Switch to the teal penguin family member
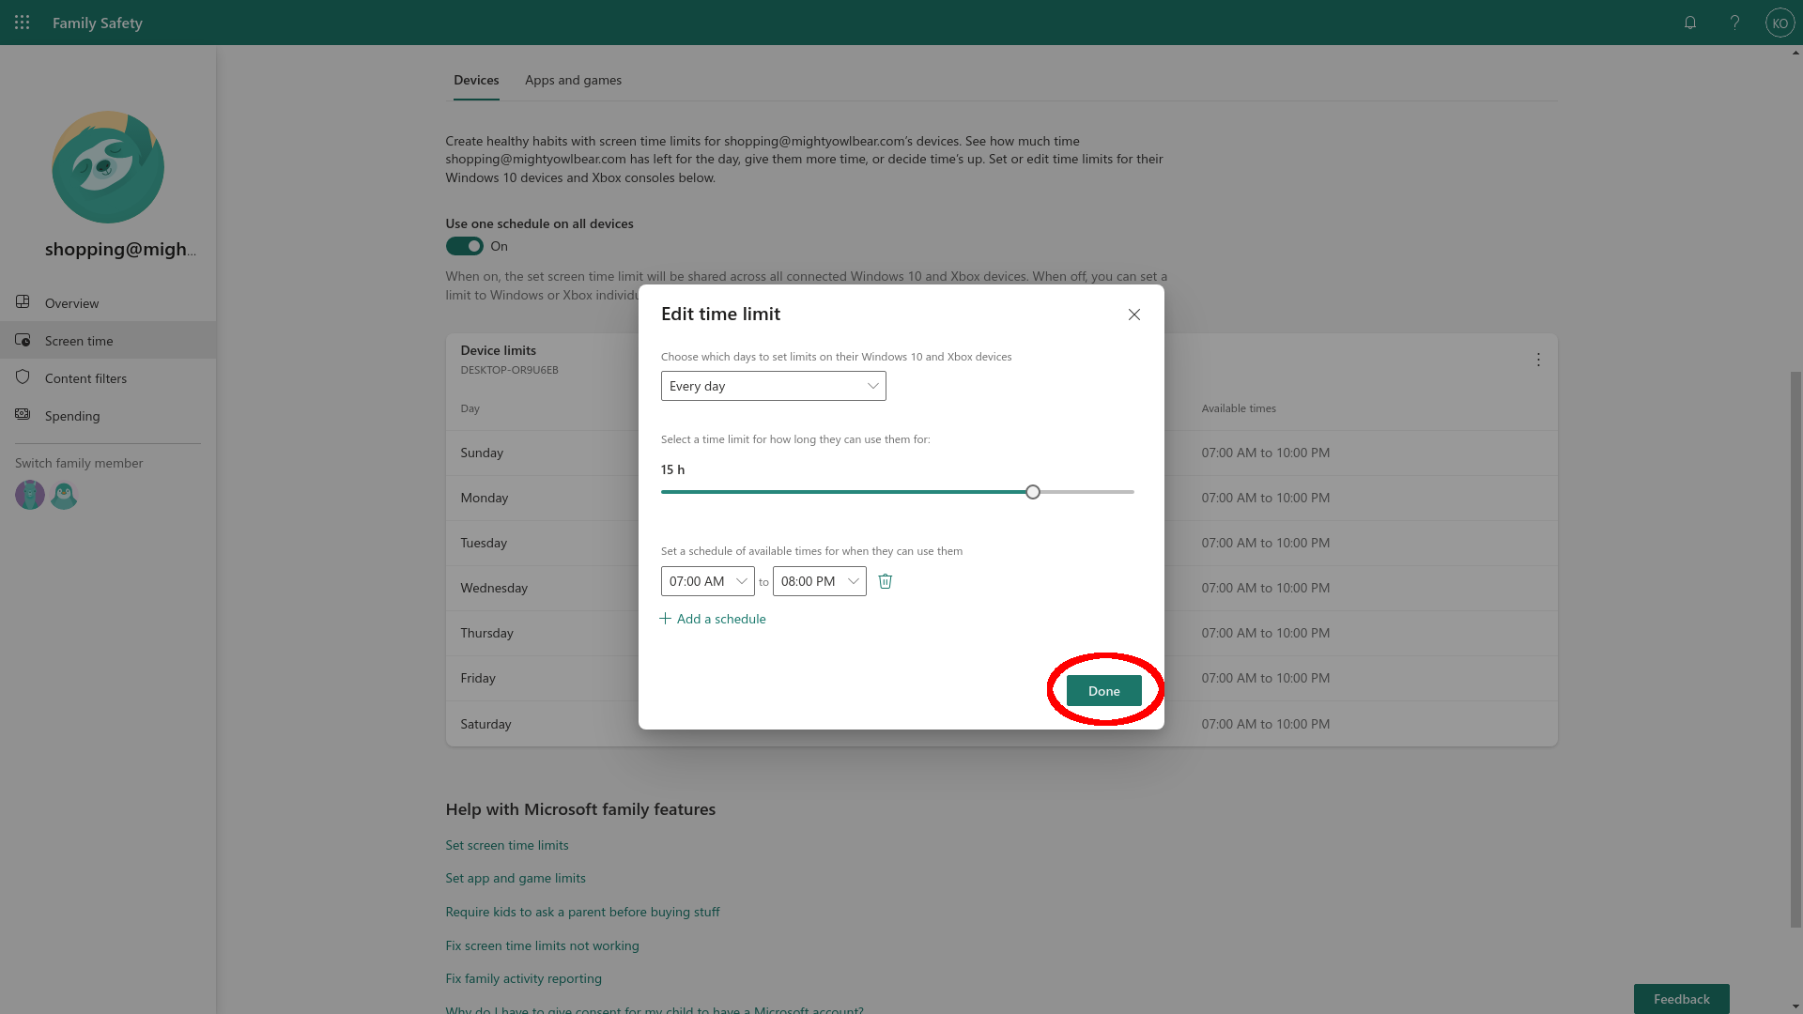Viewport: 1803px width, 1014px height. (x=64, y=495)
